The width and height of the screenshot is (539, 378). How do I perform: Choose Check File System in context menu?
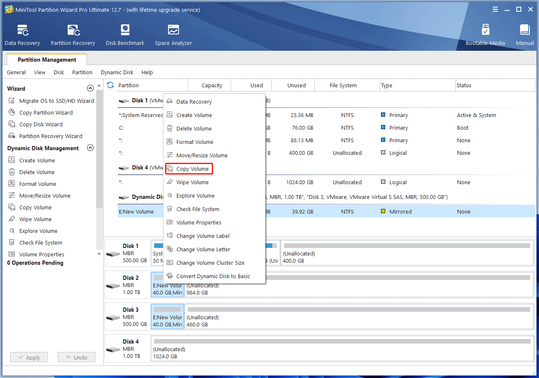click(x=214, y=209)
